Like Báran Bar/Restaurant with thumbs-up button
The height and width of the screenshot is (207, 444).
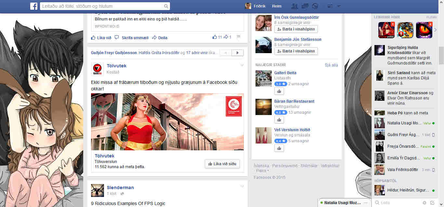pyautogui.click(x=279, y=120)
